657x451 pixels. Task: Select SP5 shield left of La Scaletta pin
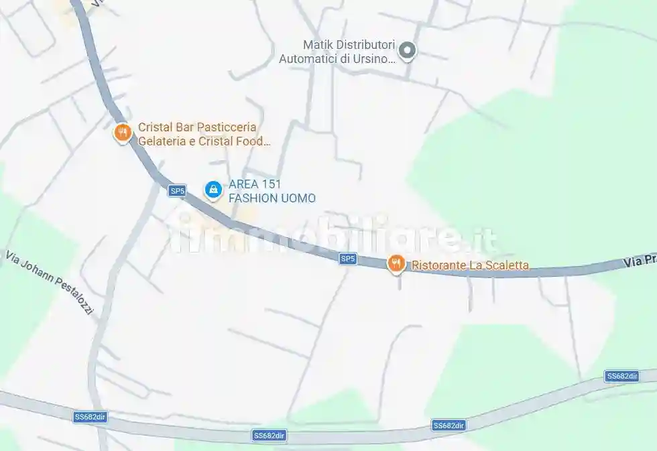point(348,259)
